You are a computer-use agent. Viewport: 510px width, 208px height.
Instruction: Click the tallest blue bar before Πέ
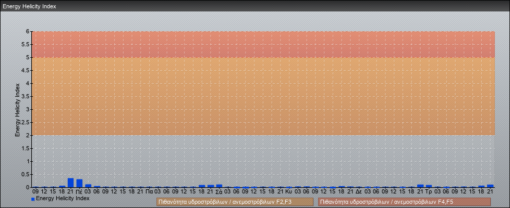tap(70, 183)
